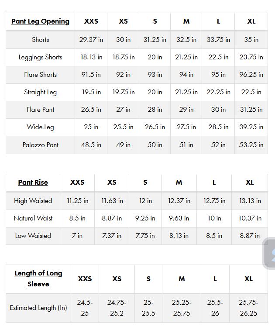This screenshot has height=327, width=275.
Task: Select the Natural Waist row label
Action: 33,218
